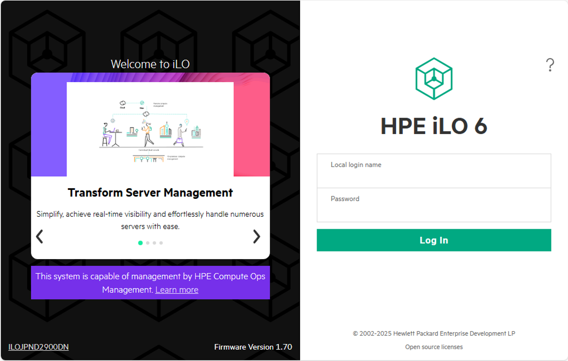The image size is (568, 361).
Task: Advance carousel with the right chevron
Action: point(256,236)
